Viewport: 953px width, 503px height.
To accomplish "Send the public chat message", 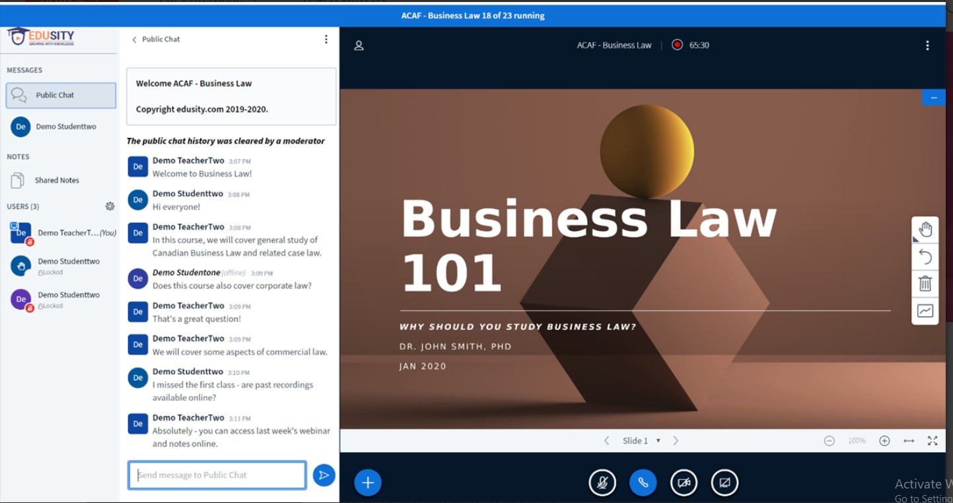I will pyautogui.click(x=324, y=475).
